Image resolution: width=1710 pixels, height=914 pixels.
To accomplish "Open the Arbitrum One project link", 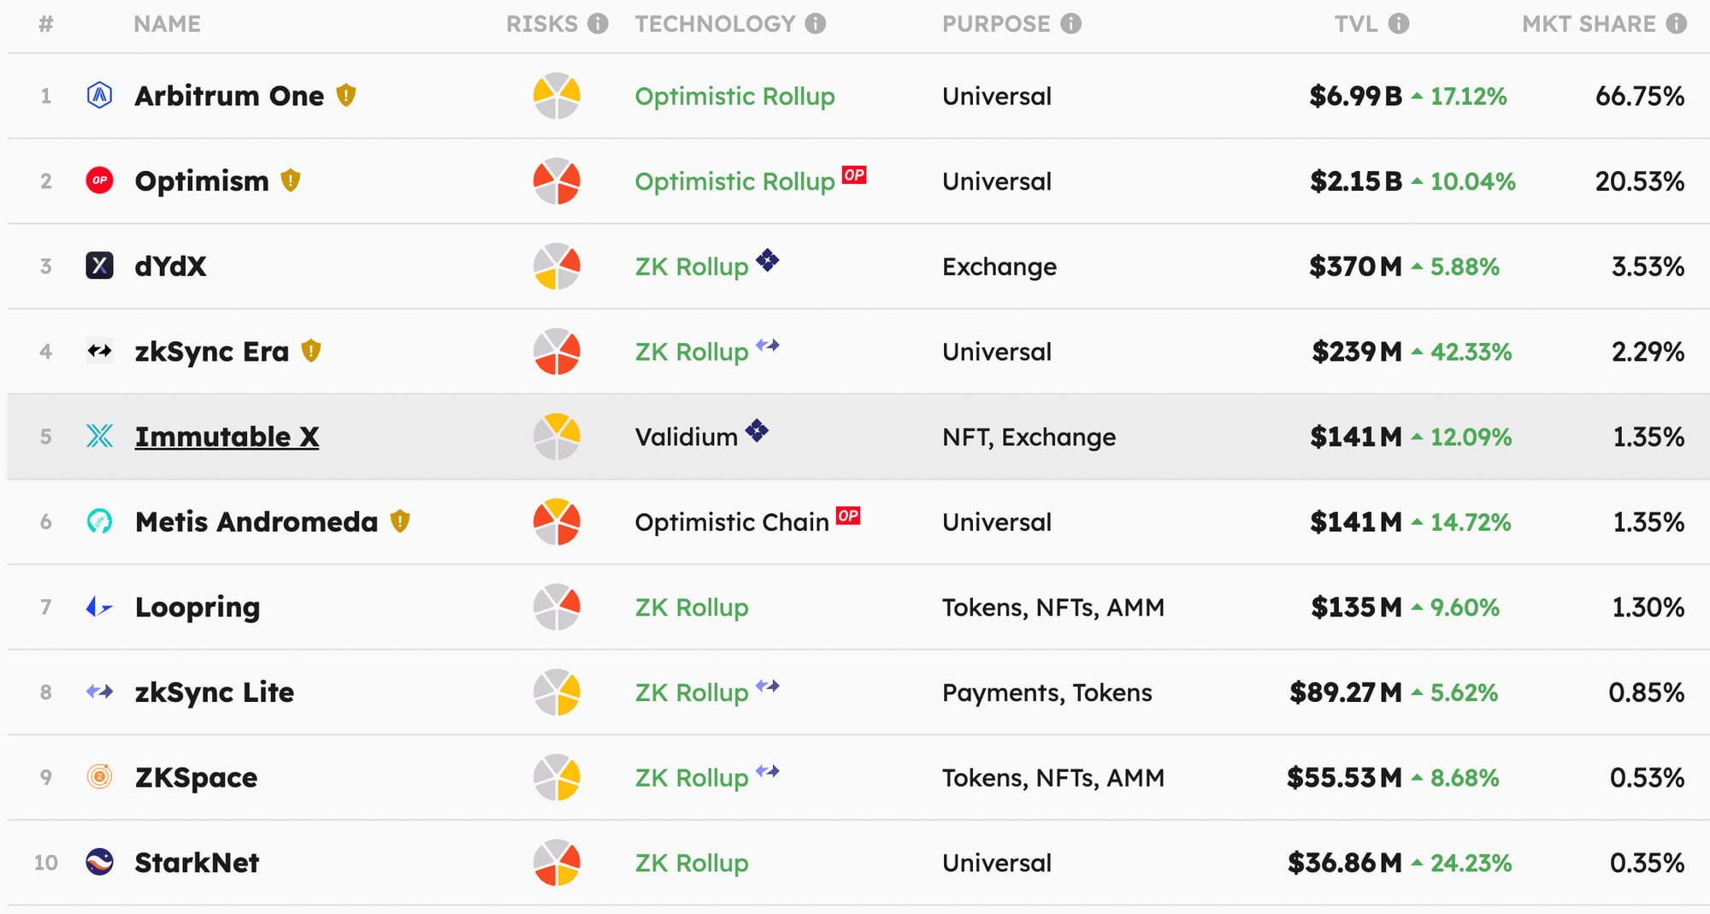I will pyautogui.click(x=230, y=96).
